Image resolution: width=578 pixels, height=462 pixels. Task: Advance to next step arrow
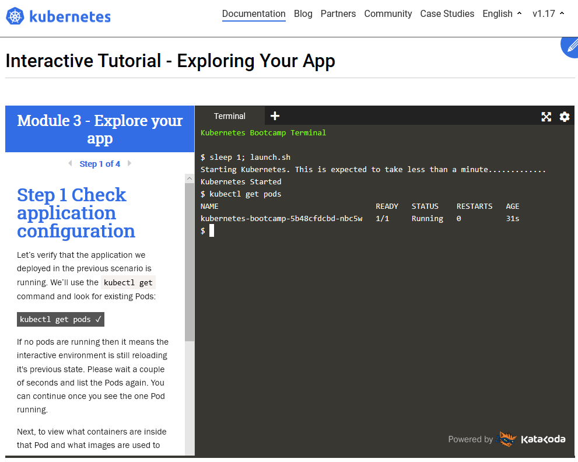click(129, 164)
